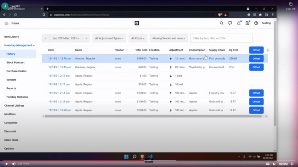This screenshot has height=167, width=298.
Task: Open Modifiers in sidebar
Action: [10, 114]
